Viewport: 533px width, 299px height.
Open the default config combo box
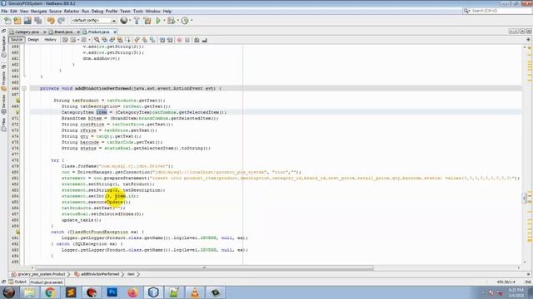pyautogui.click(x=93, y=21)
